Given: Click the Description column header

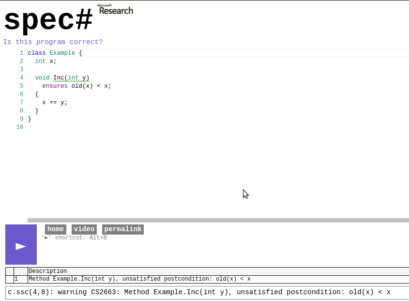Looking at the screenshot, I should (218, 271).
